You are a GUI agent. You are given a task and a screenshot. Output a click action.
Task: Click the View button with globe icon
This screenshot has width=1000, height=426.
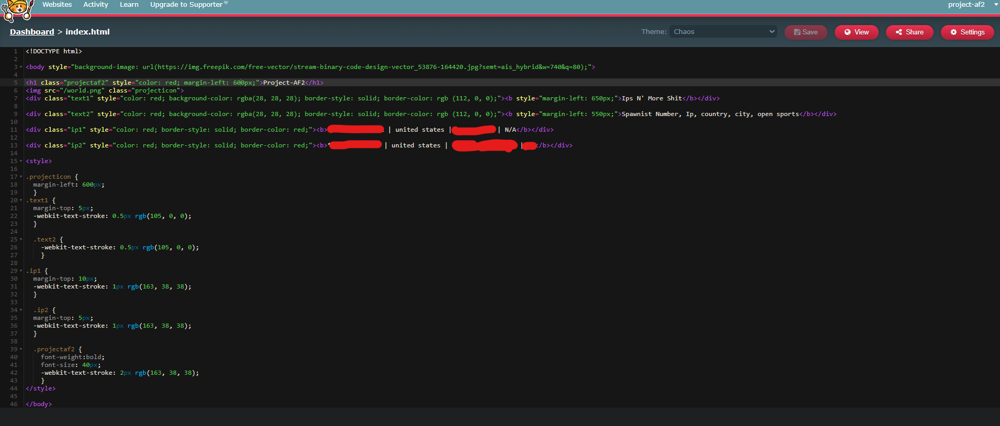856,32
